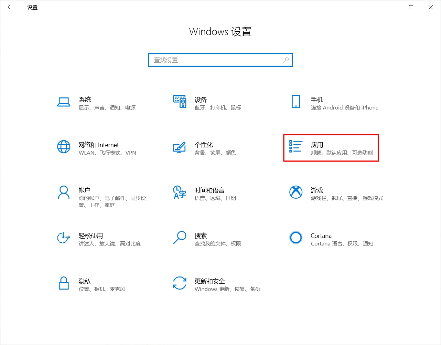Click text 游戏栏、截屏、直播、游戏模式
Image resolution: width=441 pixels, height=345 pixels.
click(x=347, y=198)
